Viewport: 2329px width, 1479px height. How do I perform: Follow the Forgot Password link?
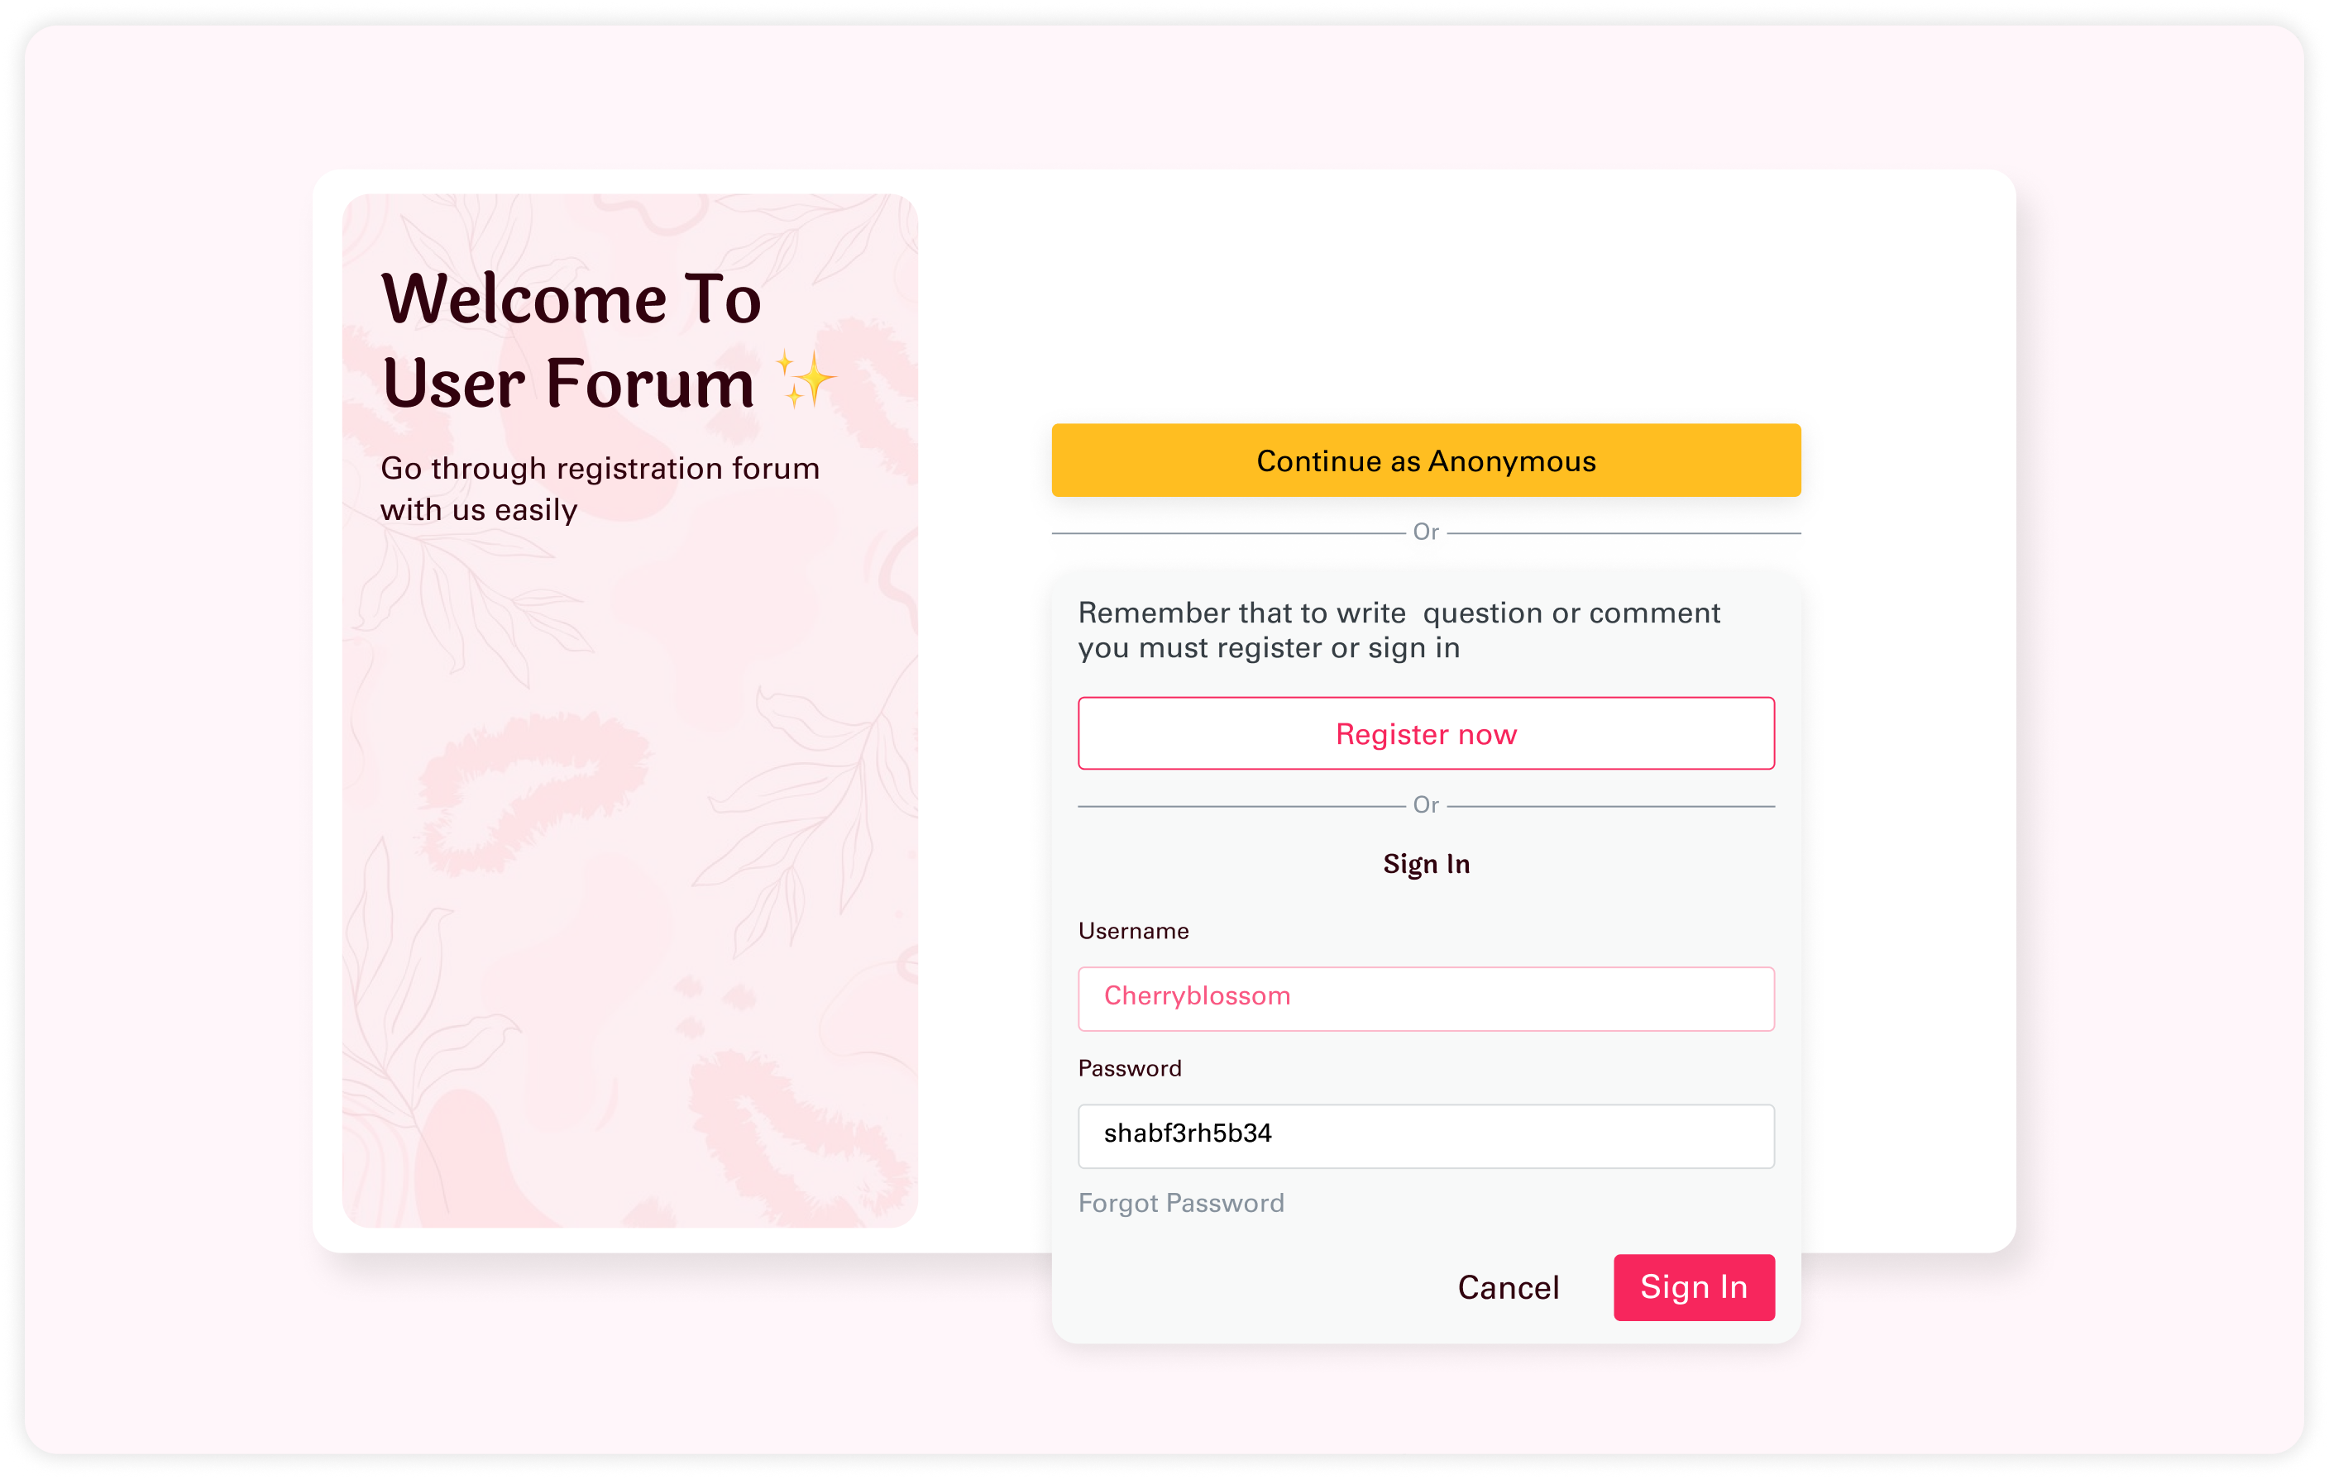tap(1181, 1203)
